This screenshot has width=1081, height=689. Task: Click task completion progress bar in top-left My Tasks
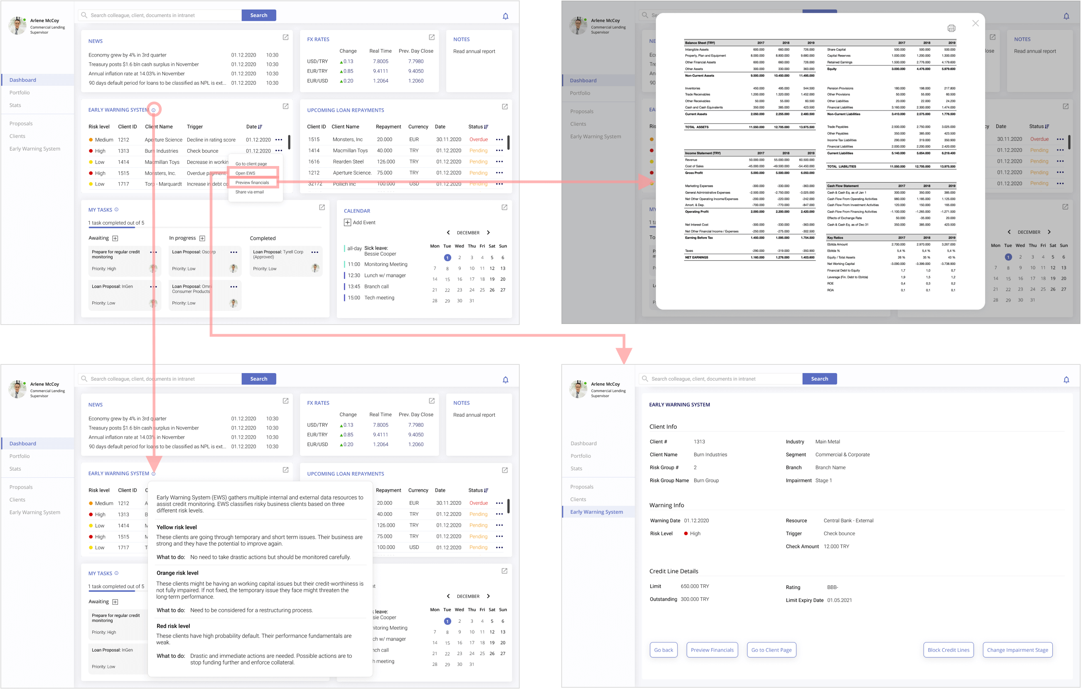coord(205,227)
